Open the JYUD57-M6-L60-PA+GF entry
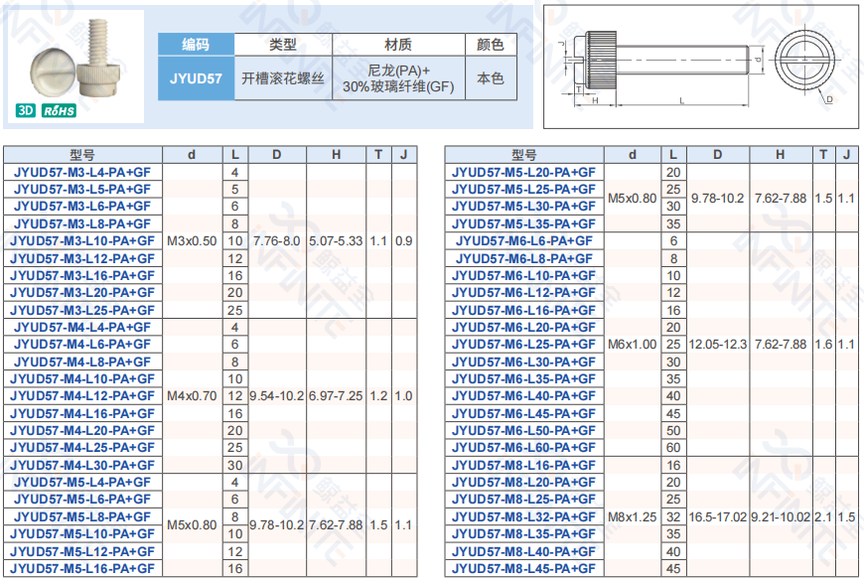 coord(524,448)
